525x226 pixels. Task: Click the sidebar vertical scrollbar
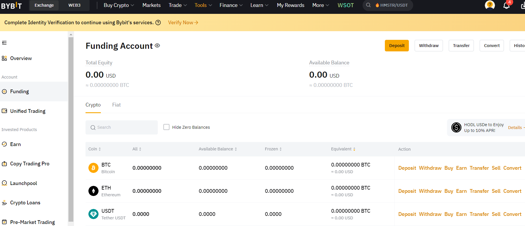71,129
